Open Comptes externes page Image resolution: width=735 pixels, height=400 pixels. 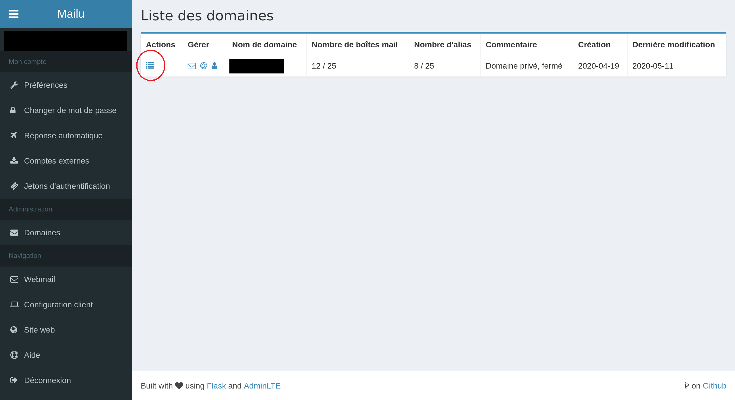coord(57,161)
